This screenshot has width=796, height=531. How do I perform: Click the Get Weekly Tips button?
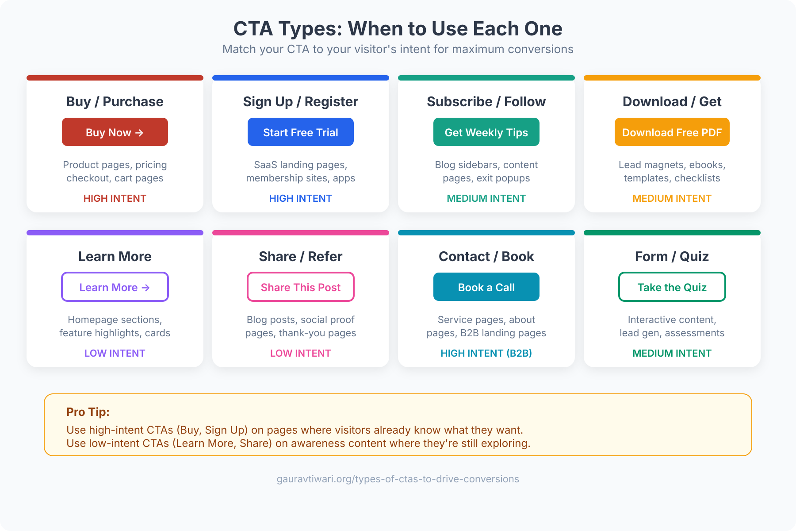[486, 132]
